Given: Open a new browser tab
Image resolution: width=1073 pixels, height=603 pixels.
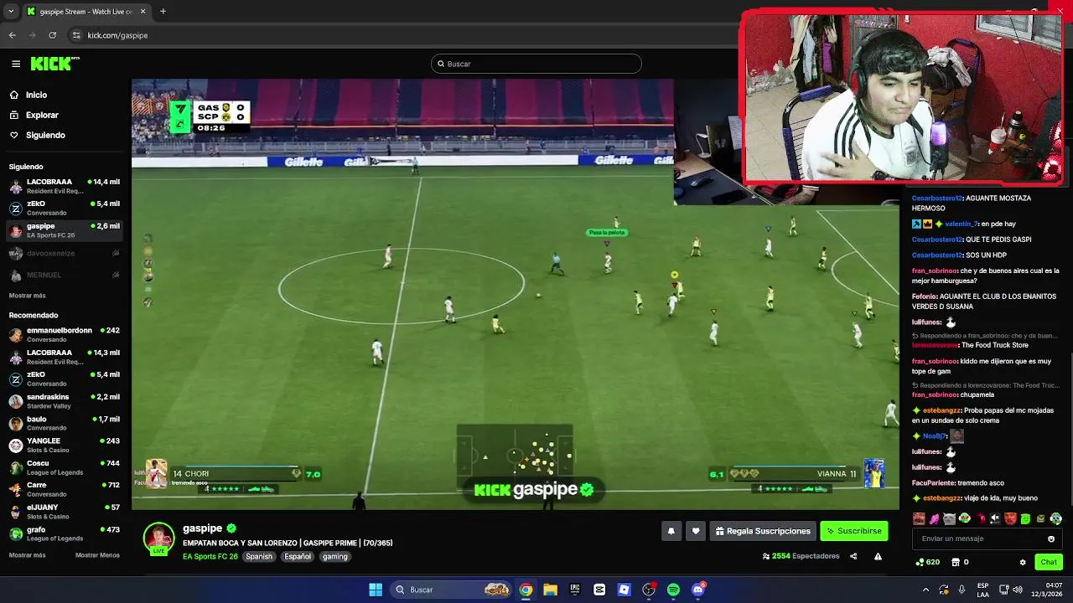Looking at the screenshot, I should pos(163,12).
